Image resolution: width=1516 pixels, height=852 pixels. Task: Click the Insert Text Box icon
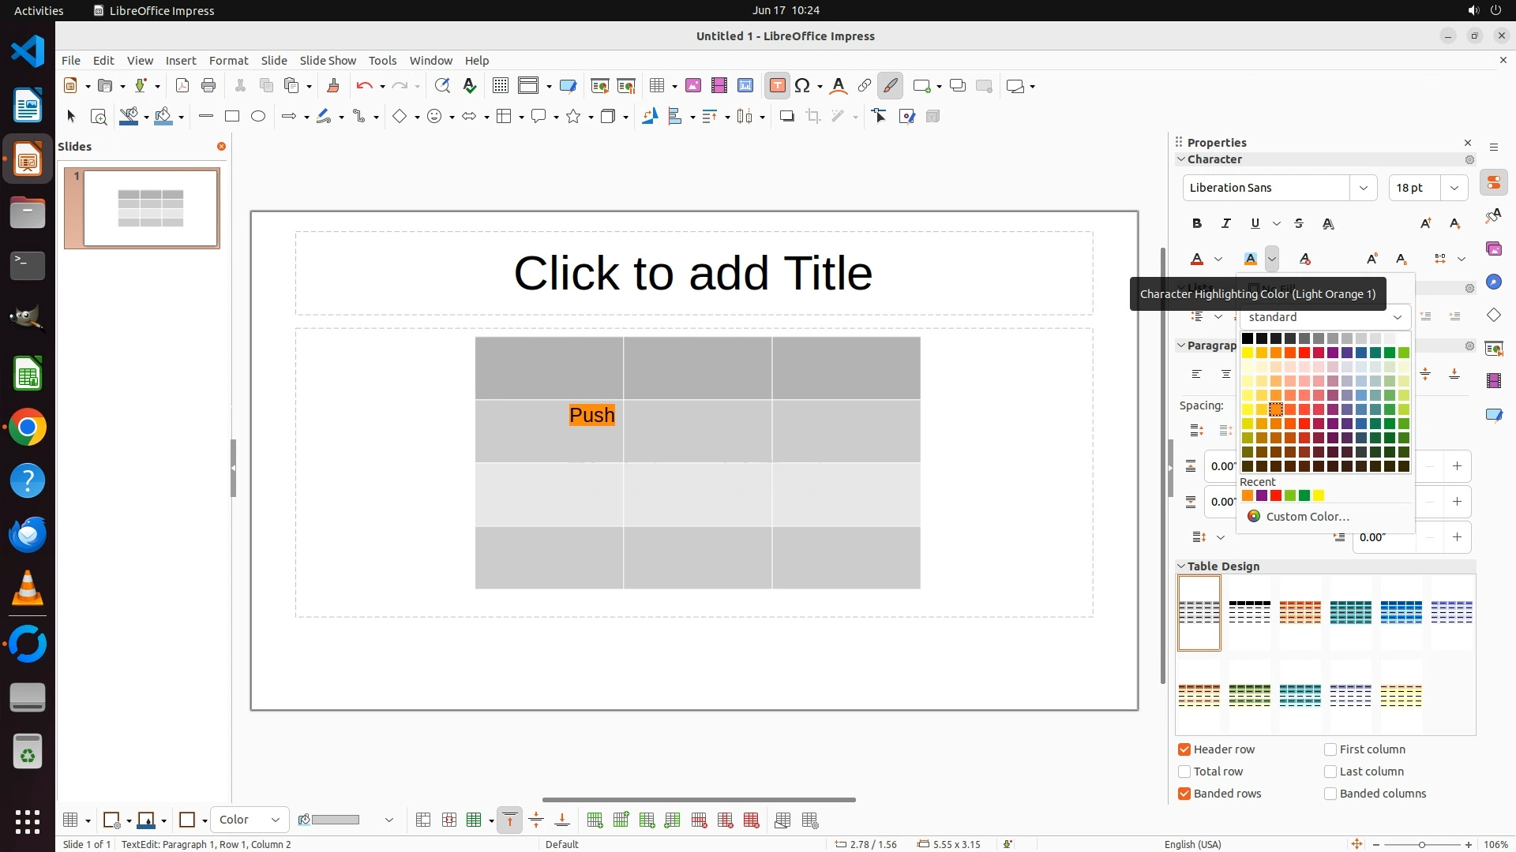(x=777, y=86)
